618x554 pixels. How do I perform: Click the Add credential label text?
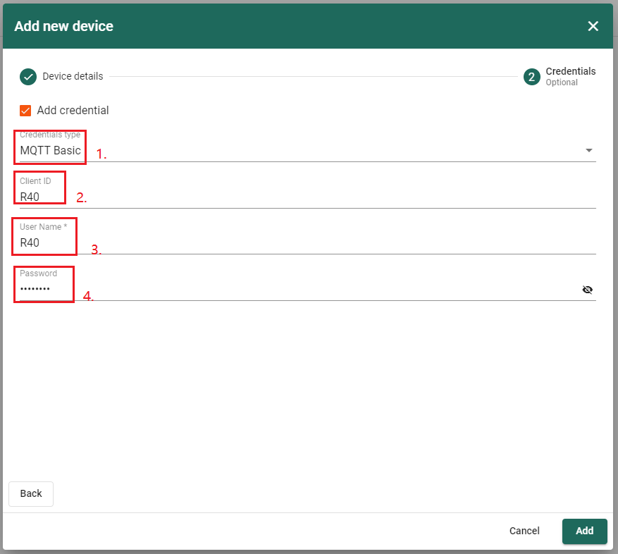tap(73, 111)
